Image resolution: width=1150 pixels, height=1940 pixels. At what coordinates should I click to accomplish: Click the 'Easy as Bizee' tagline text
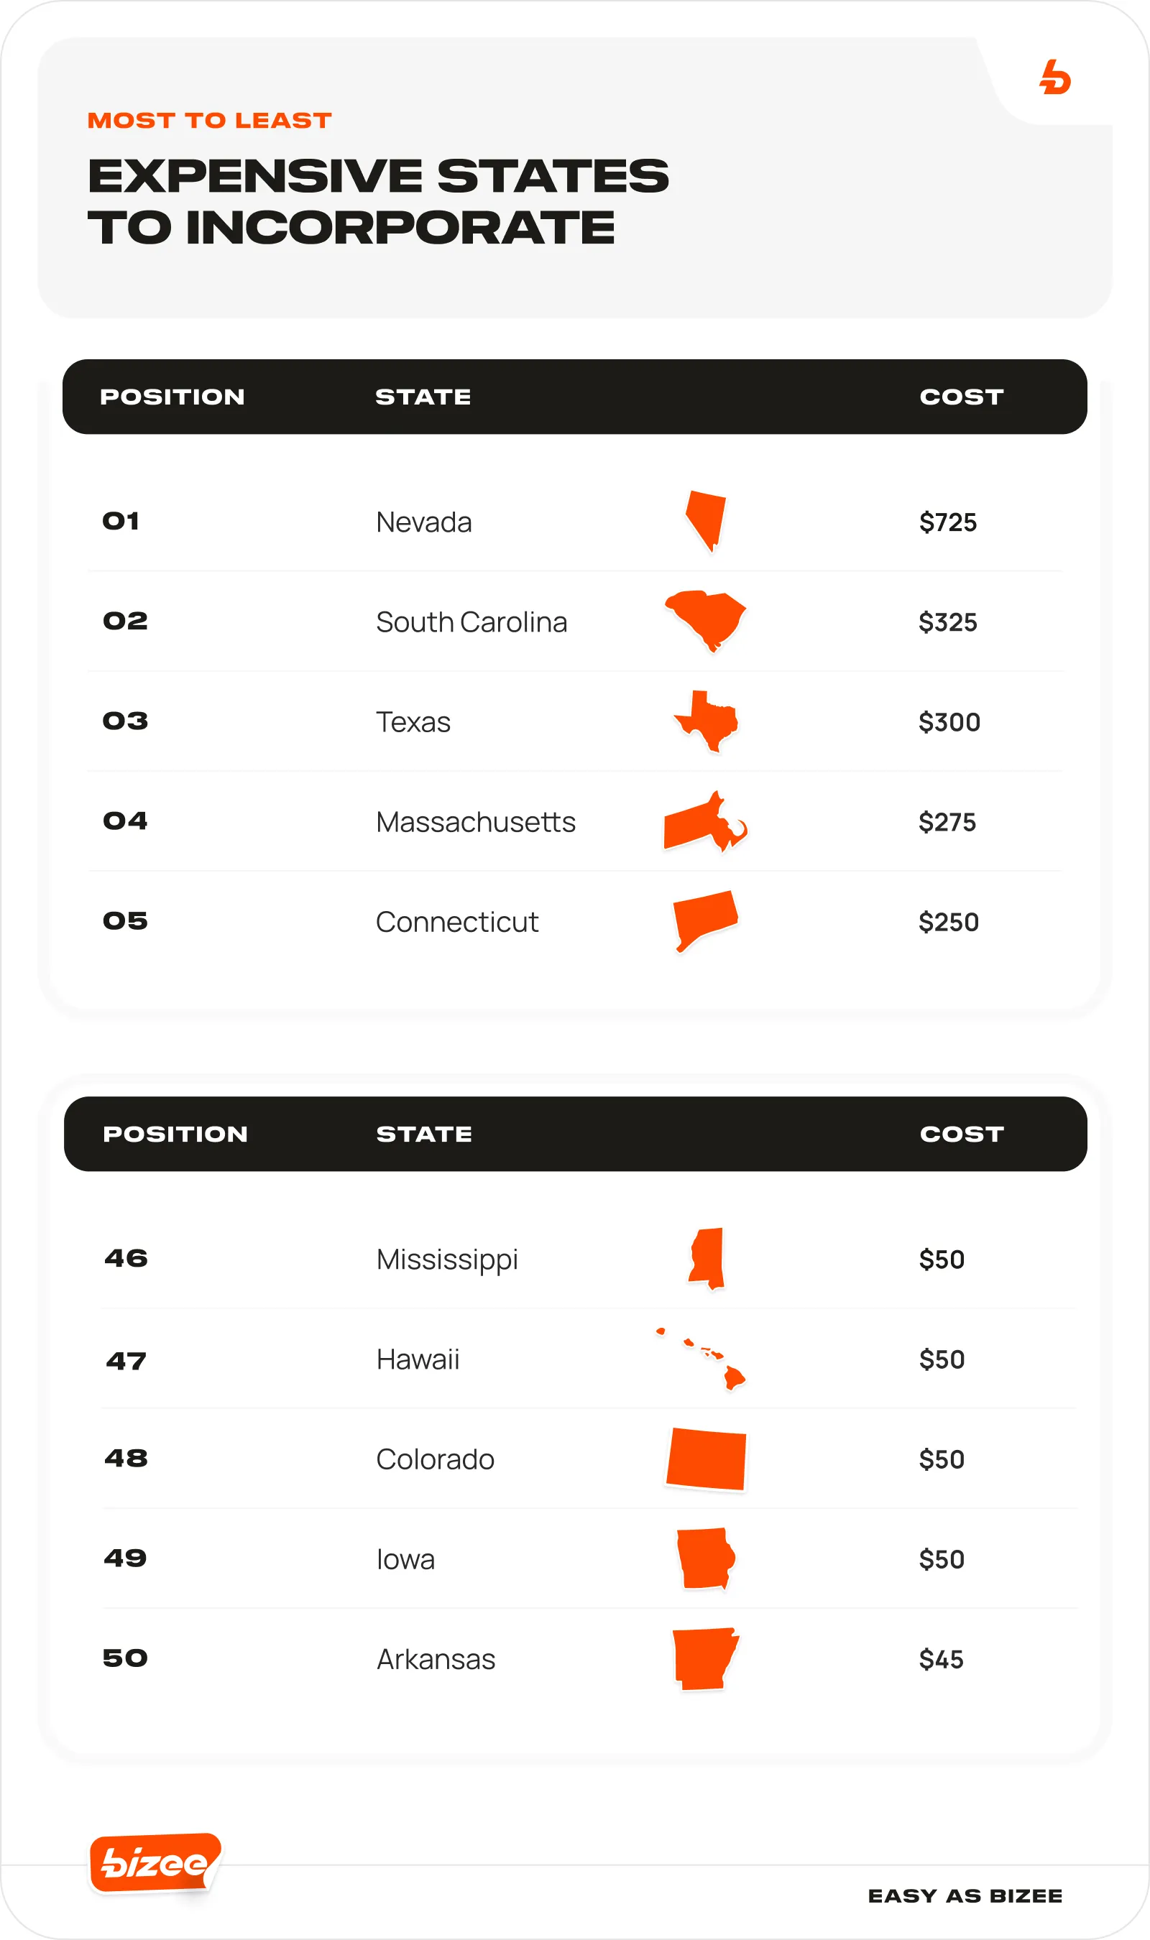965,1895
